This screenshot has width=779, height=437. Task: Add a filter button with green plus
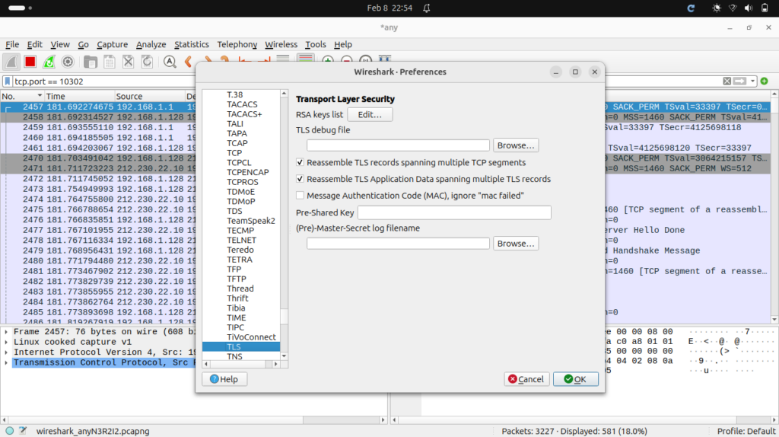click(764, 81)
